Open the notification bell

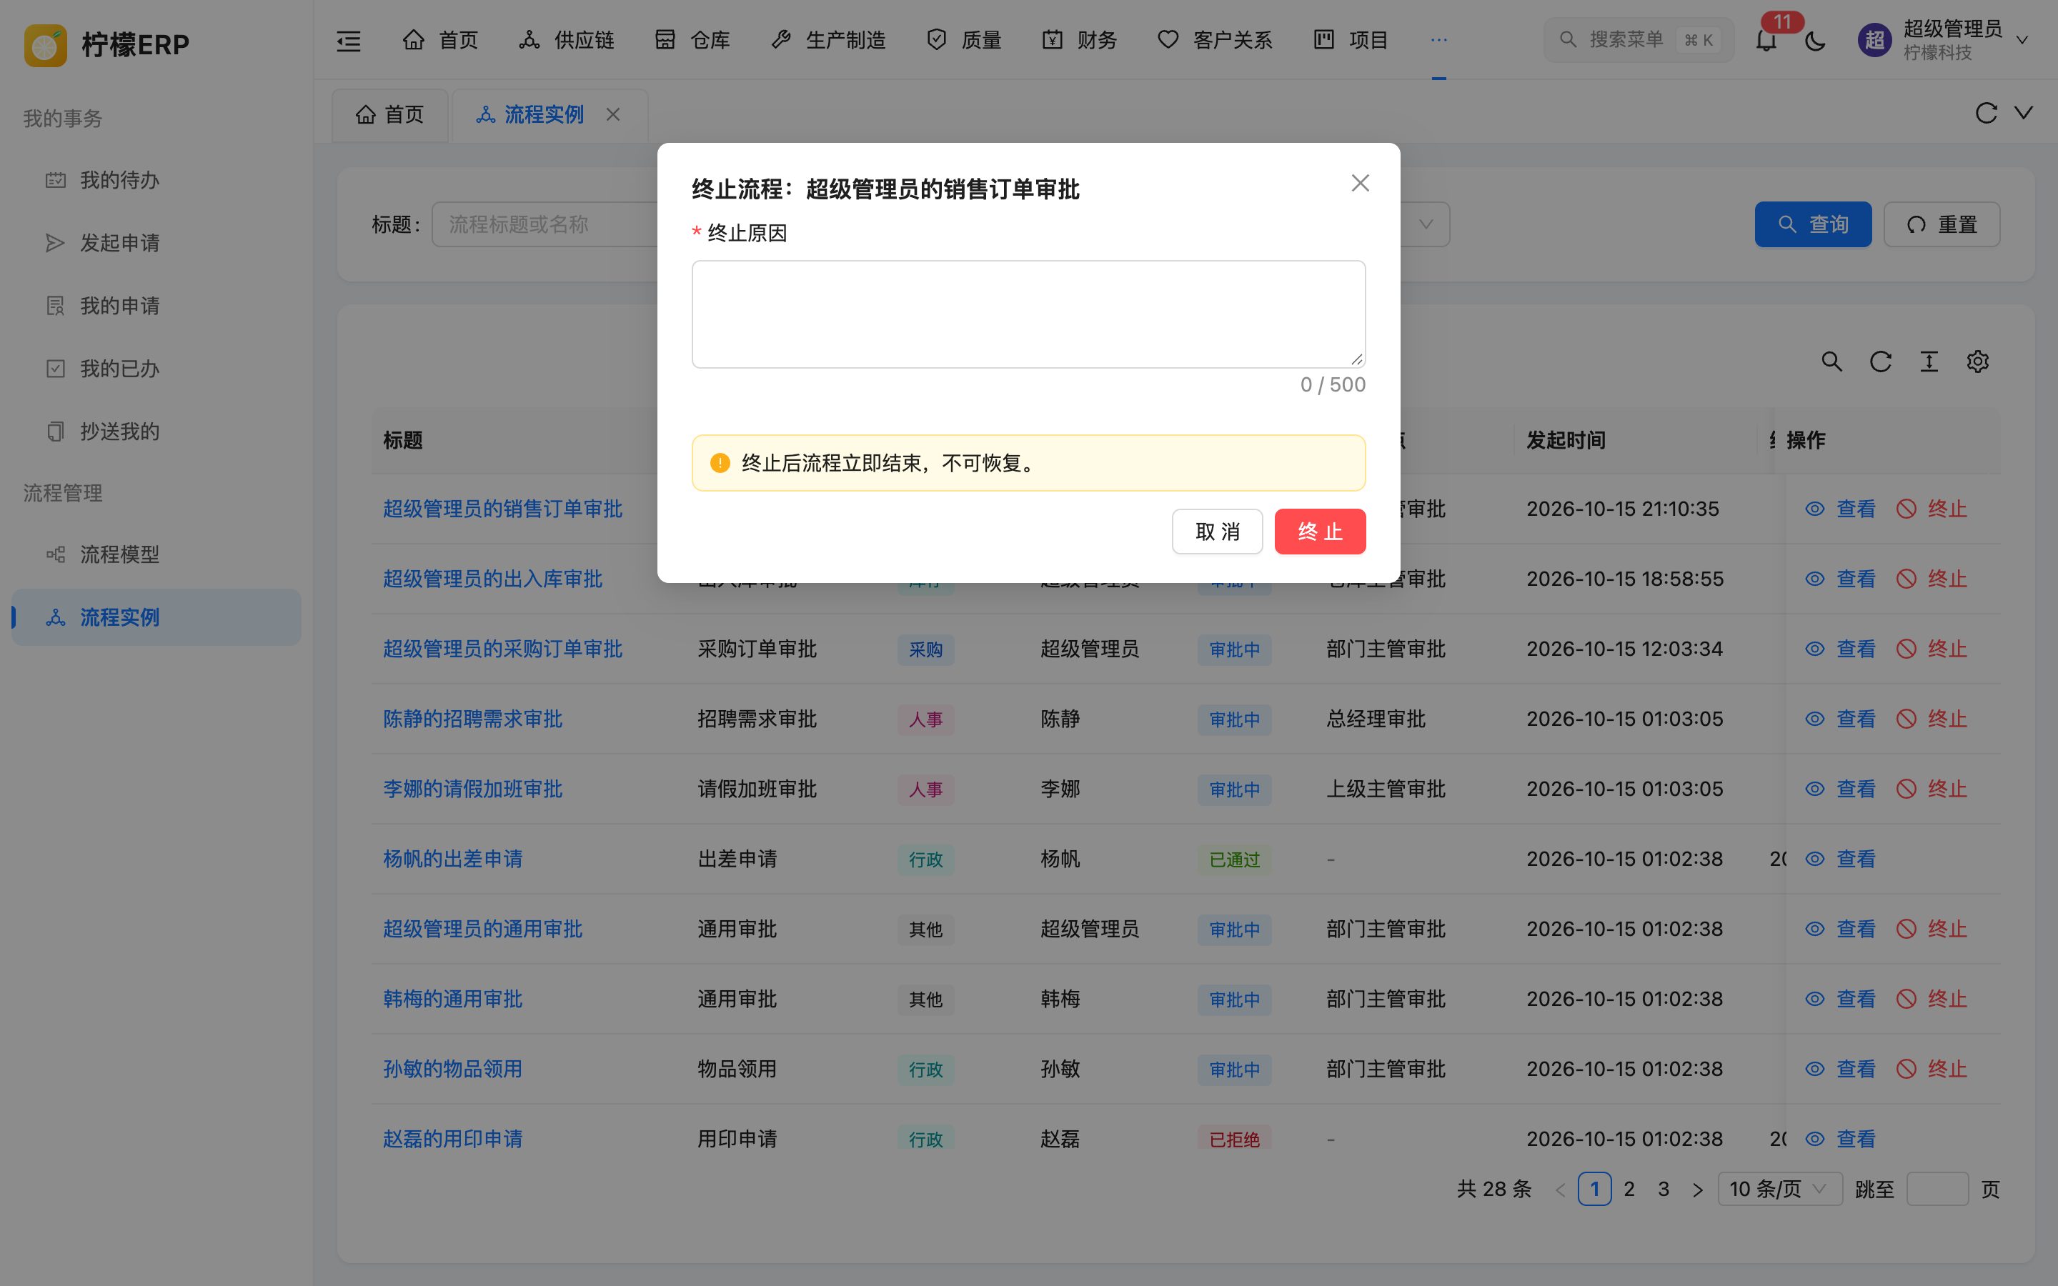point(1766,40)
